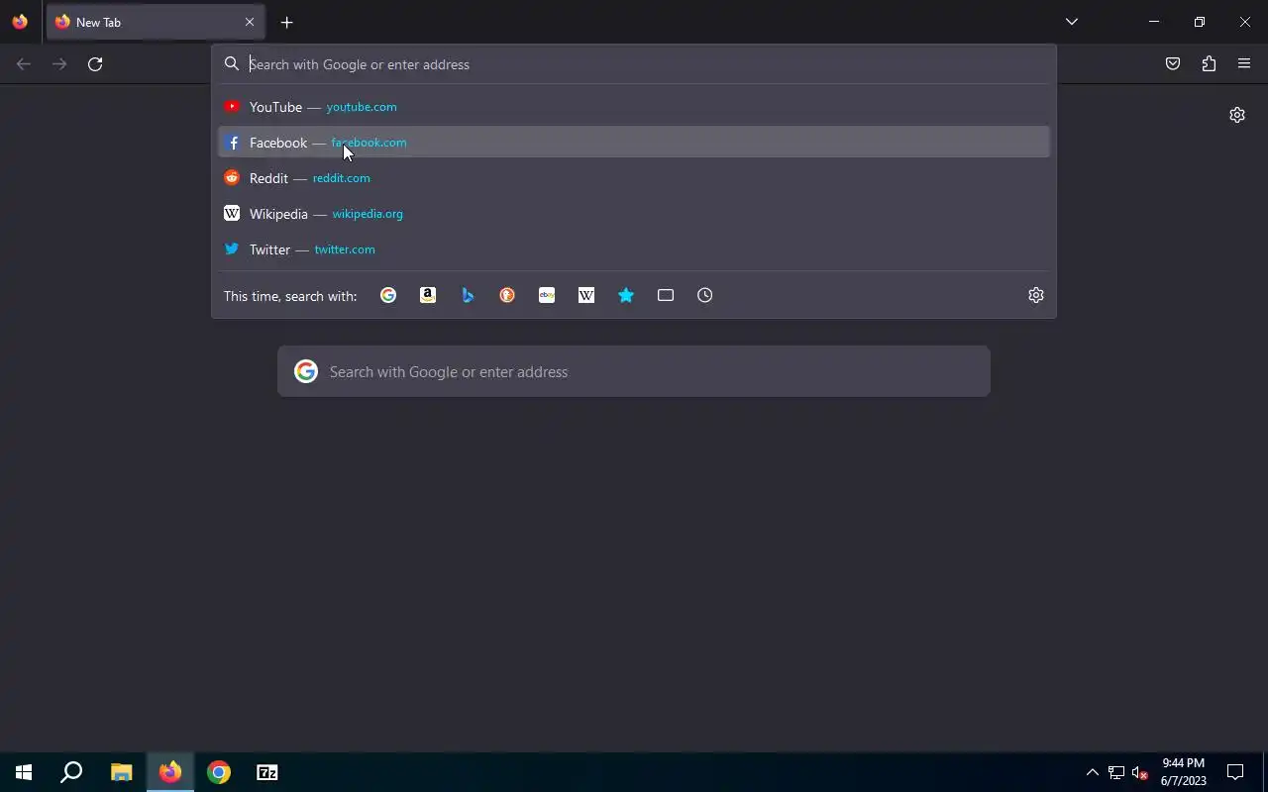This screenshot has height=792, width=1268.
Task: Choose Reddit suggestion
Action: (634, 178)
